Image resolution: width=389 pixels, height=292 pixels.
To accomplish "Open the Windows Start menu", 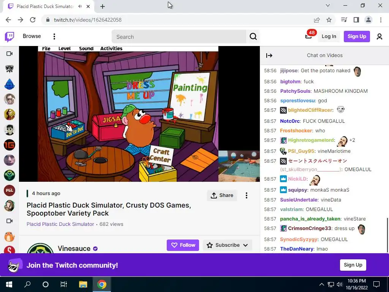I will [x=9, y=284].
